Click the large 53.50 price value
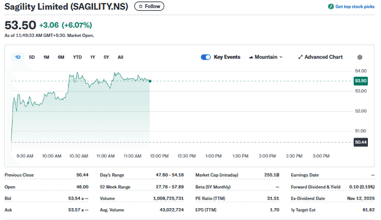Viewport: 381px width, 220px height. coord(20,25)
